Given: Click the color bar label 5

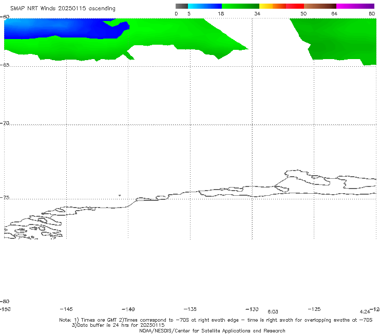Looking at the screenshot, I should [x=189, y=13].
